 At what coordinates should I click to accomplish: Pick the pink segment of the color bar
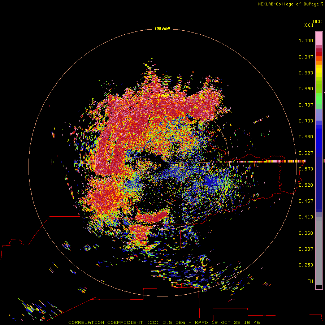tap(319, 38)
